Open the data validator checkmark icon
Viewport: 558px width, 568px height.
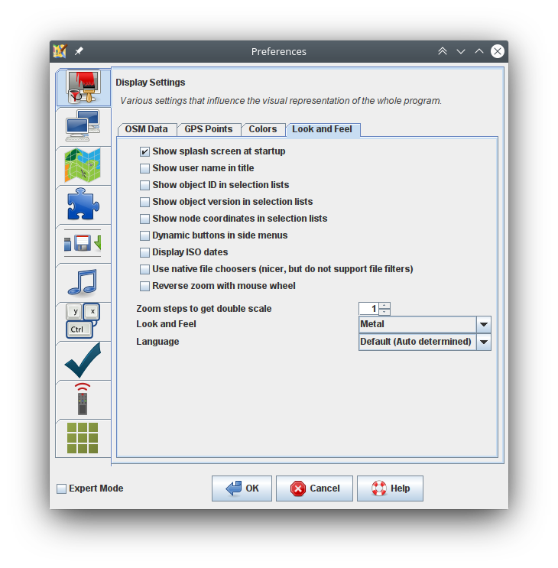83,360
